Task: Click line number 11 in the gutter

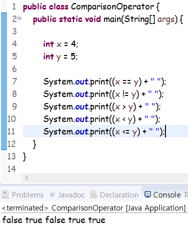Action: click(11, 131)
